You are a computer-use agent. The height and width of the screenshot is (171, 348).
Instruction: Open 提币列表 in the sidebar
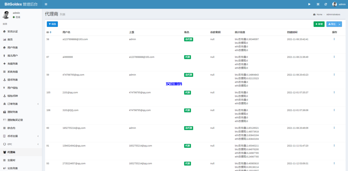pyautogui.click(x=21, y=80)
